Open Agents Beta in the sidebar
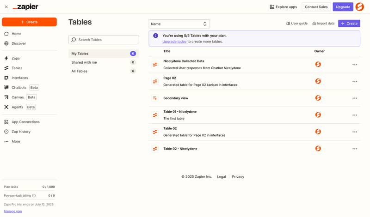Image resolution: width=370 pixels, height=217 pixels. point(29,107)
